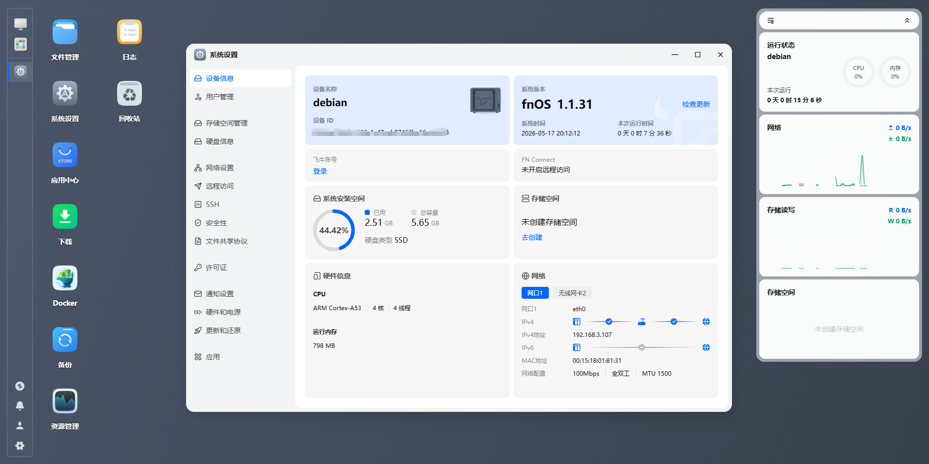Switch to the 网口1 network tab
Viewport: 929px width, 464px height.
tap(535, 293)
